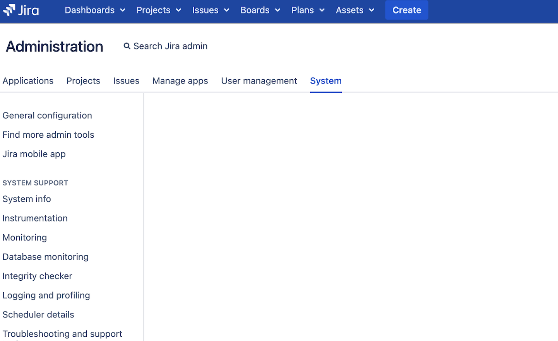558x341 pixels.
Task: Open General configuration in the sidebar
Action: click(x=47, y=116)
